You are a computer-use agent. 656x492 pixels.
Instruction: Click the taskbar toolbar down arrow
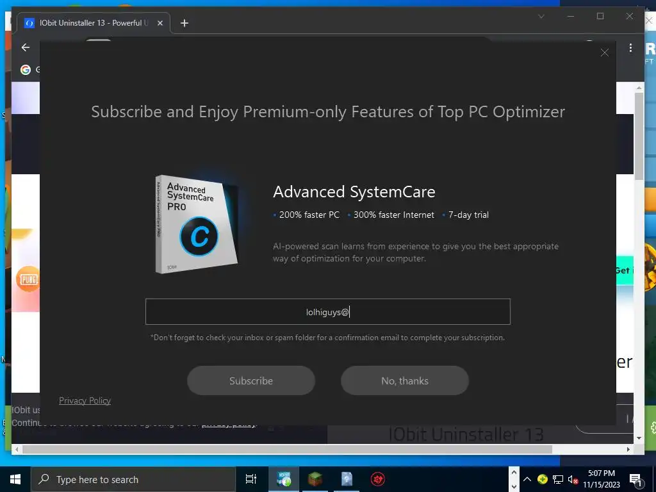514,486
